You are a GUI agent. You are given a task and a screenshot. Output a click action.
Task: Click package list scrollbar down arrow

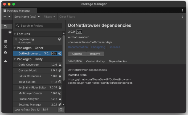pyautogui.click(x=64, y=104)
